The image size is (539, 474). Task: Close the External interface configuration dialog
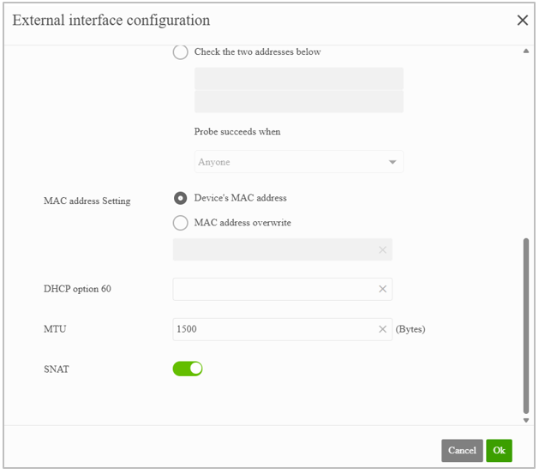[x=523, y=21]
